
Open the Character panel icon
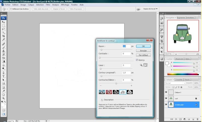pyautogui.click(x=162, y=48)
